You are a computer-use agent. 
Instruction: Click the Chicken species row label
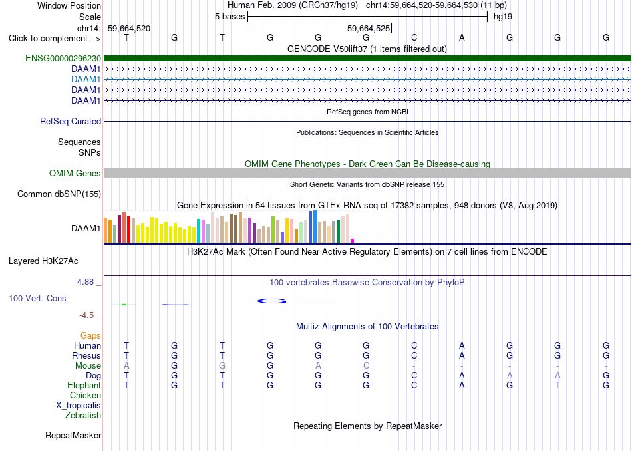click(x=85, y=395)
